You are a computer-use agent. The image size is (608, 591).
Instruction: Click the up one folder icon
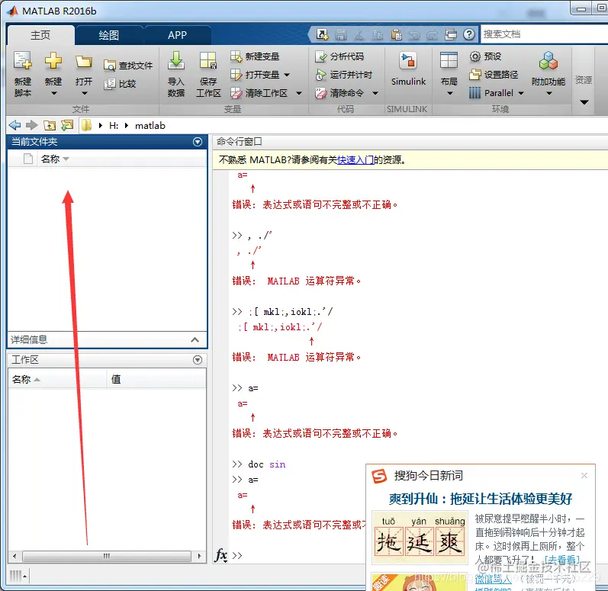50,125
